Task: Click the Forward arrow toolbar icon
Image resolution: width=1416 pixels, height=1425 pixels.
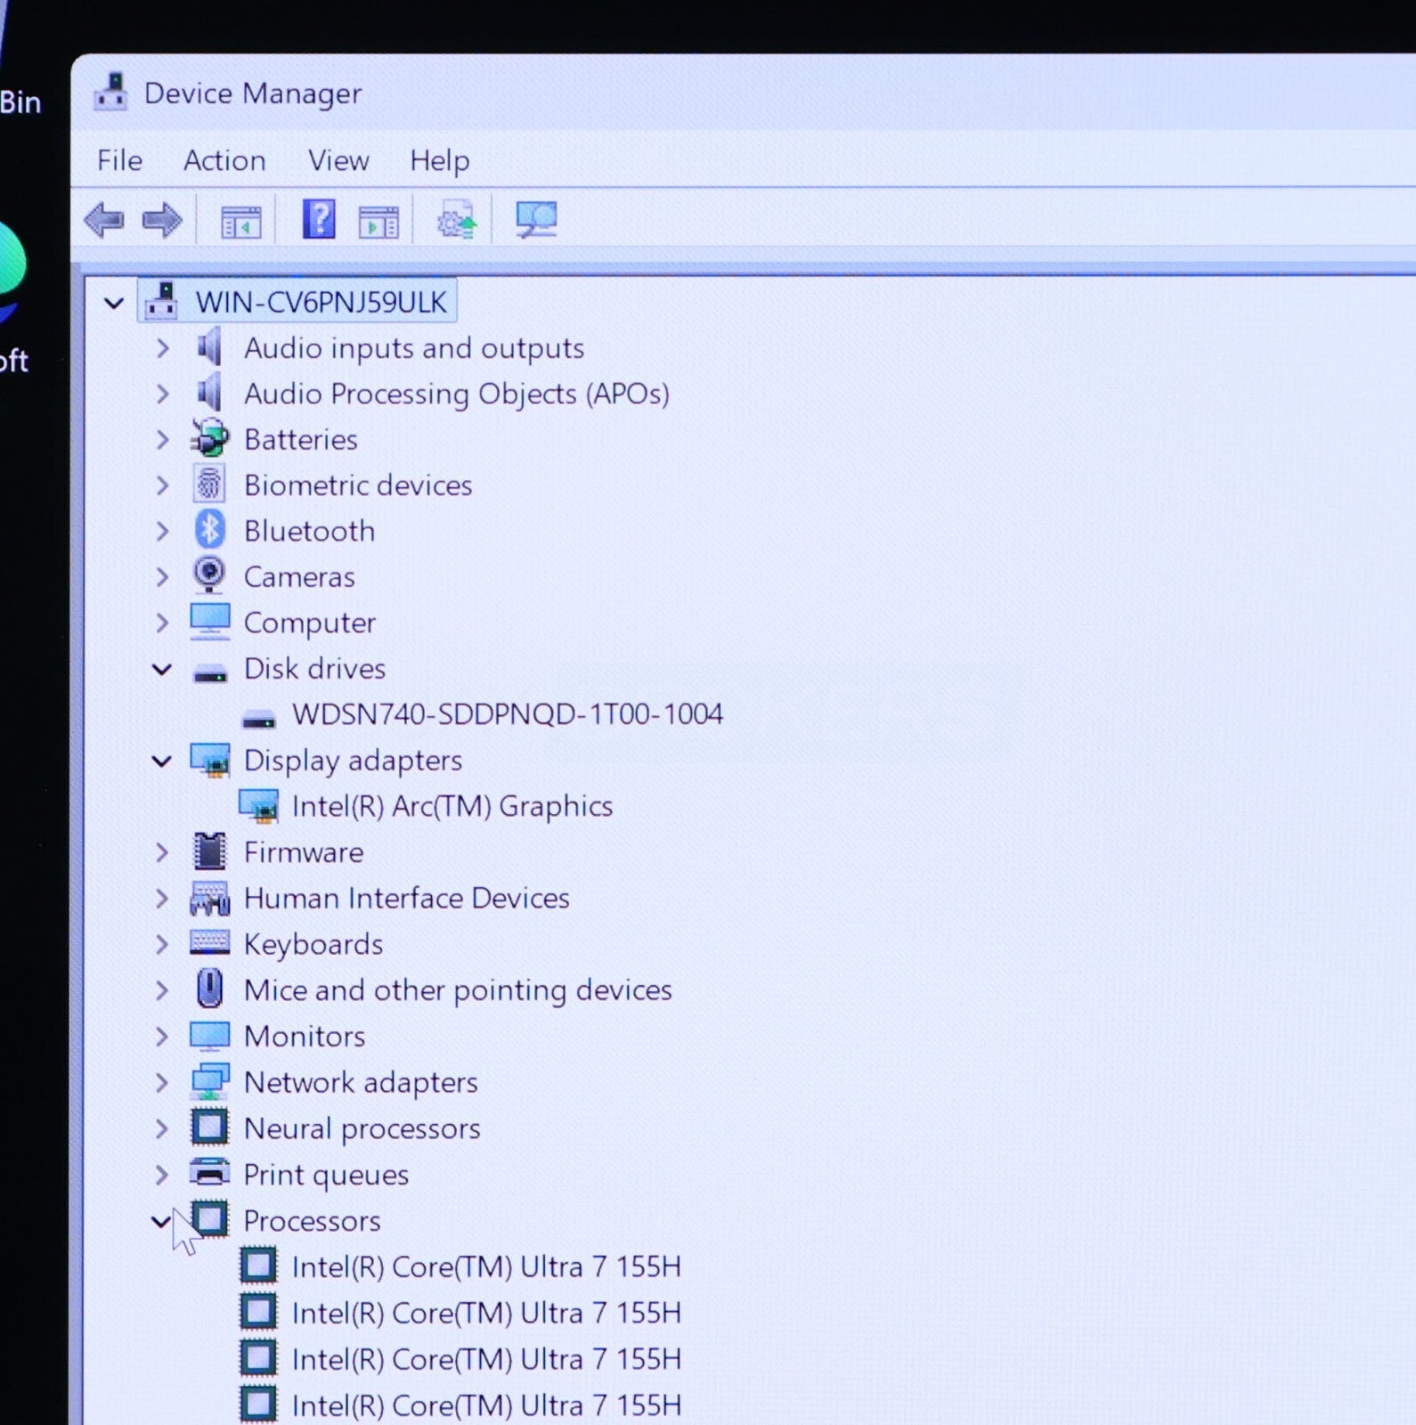Action: tap(162, 220)
